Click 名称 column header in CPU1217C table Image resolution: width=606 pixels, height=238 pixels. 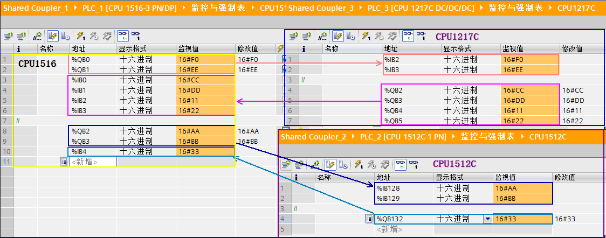pyautogui.click(x=352, y=48)
